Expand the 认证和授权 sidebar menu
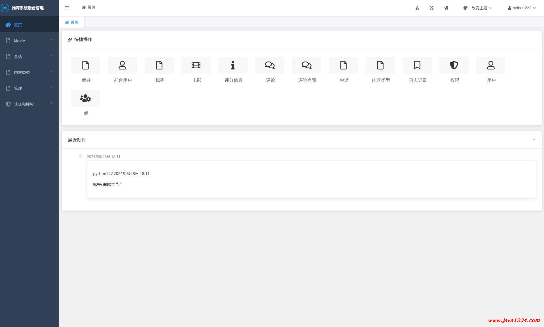This screenshot has height=327, width=544. (x=29, y=104)
